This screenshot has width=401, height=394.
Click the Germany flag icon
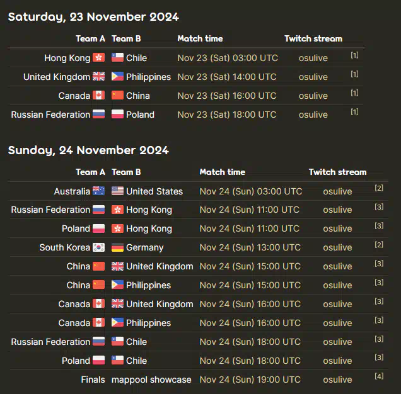tap(117, 247)
